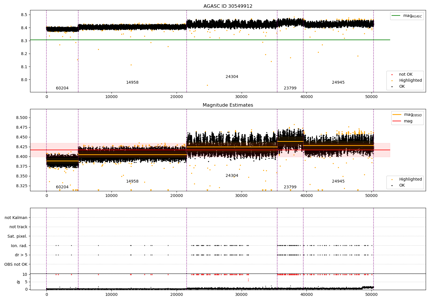Click 30000 tick under Magnitude Estimates plot
The height and width of the screenshot is (301, 430).
(242, 196)
